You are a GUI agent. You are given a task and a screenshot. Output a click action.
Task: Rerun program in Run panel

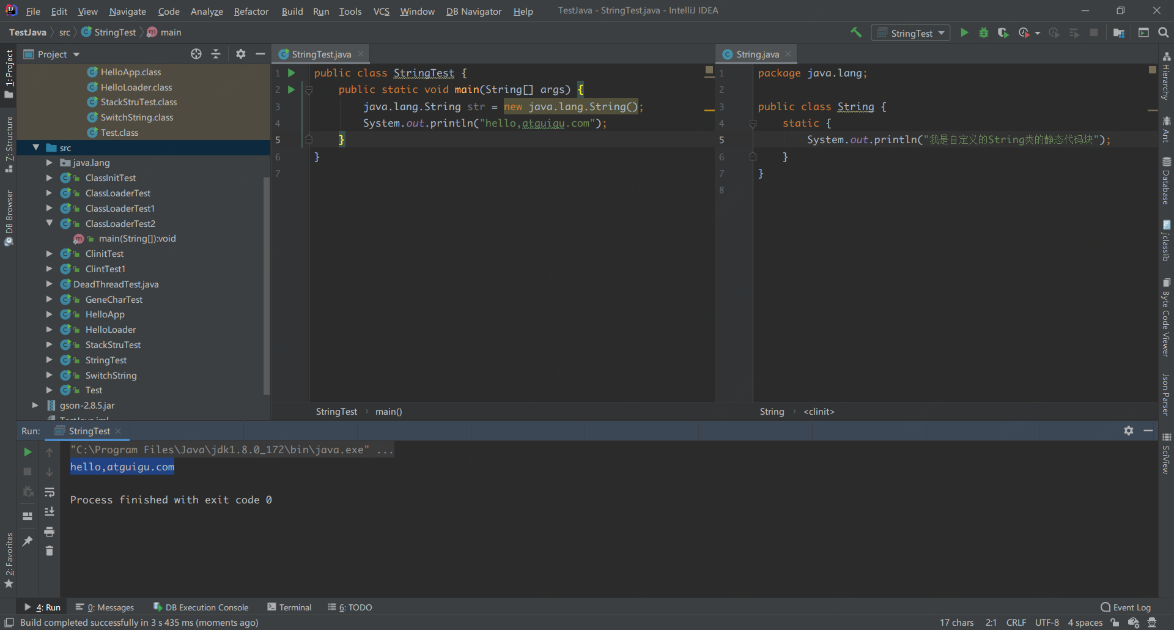tap(28, 452)
